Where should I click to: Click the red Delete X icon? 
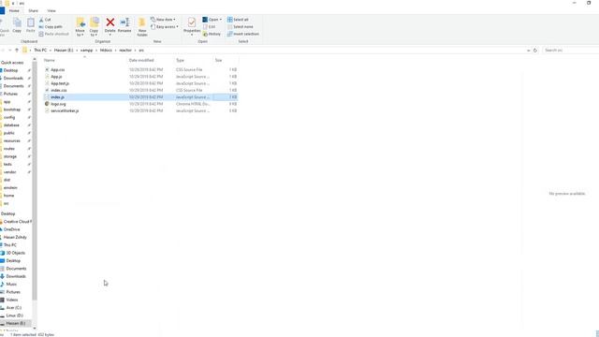pos(110,22)
